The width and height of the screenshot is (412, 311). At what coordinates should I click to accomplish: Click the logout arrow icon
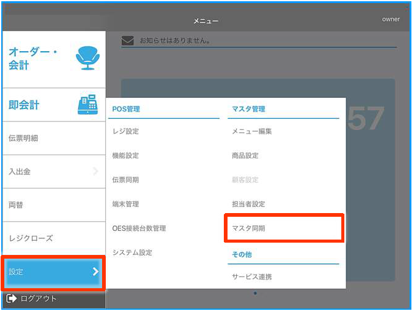click(x=12, y=299)
